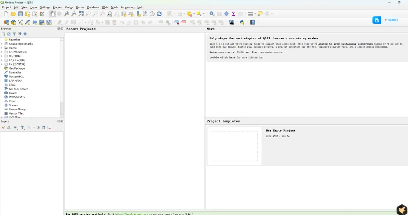The width and height of the screenshot is (408, 215).
Task: Click the New Empty Project thumbnail preview
Action: click(235, 146)
